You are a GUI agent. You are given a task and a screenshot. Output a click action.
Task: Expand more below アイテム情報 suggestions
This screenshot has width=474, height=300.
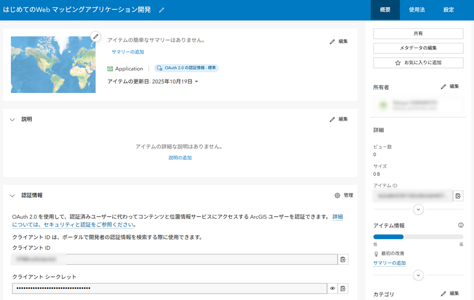click(x=418, y=275)
